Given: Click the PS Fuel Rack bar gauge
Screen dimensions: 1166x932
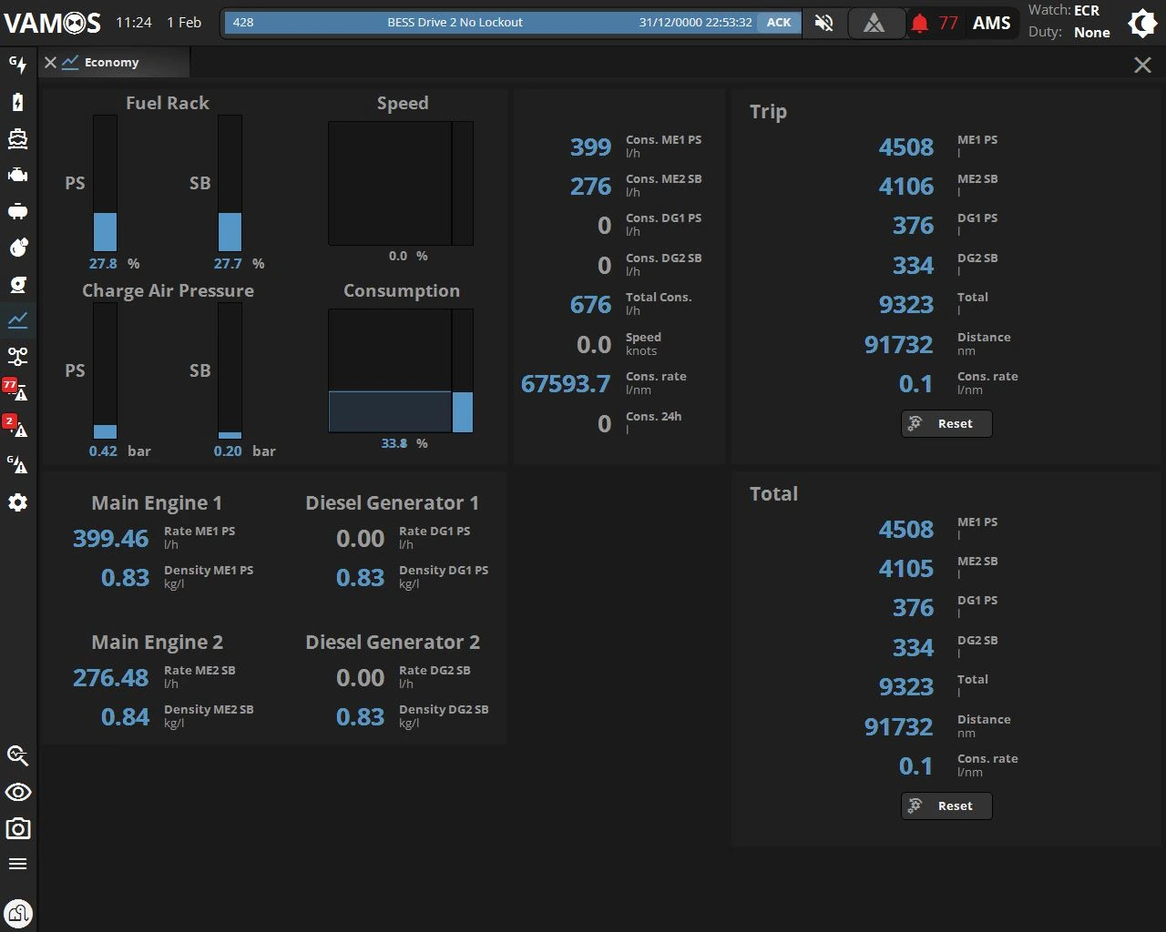Looking at the screenshot, I should pyautogui.click(x=105, y=183).
